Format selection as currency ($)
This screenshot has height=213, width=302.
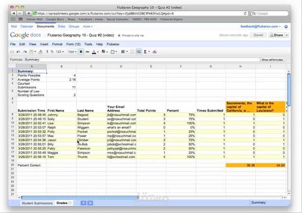(x=47, y=52)
